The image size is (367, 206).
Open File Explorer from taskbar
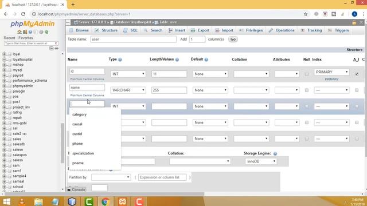tap(38, 201)
